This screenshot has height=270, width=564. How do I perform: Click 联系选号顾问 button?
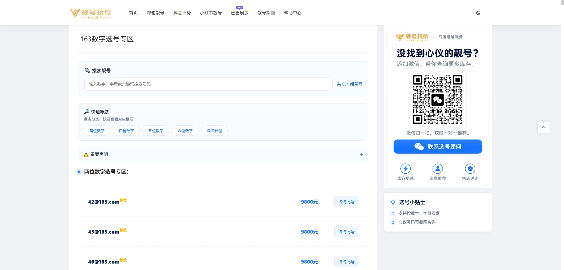(x=438, y=147)
